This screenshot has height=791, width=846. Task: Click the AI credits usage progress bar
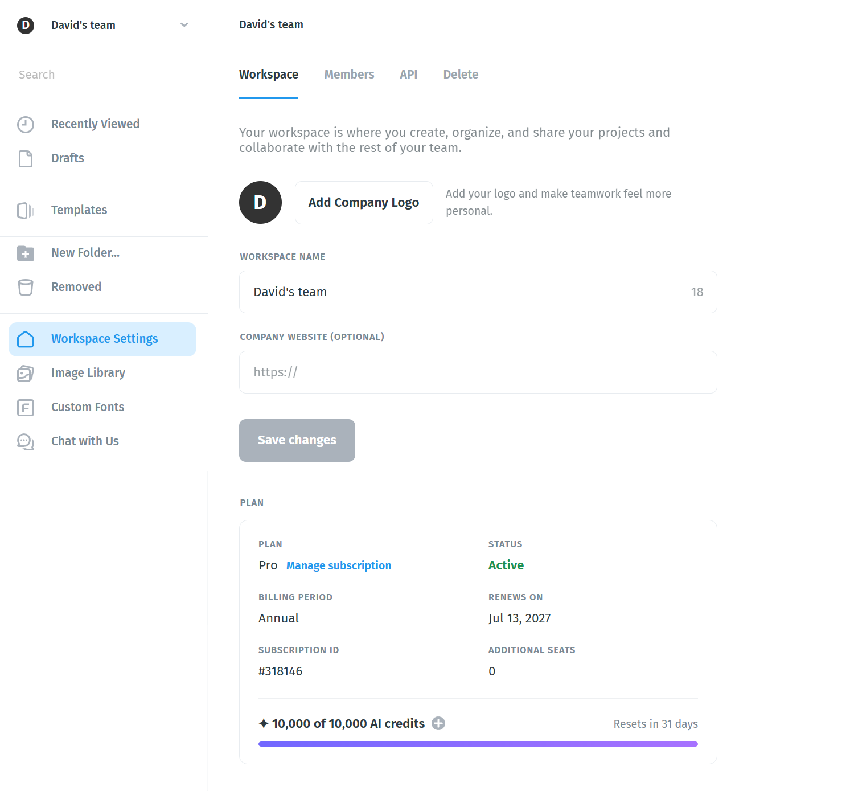click(x=478, y=744)
